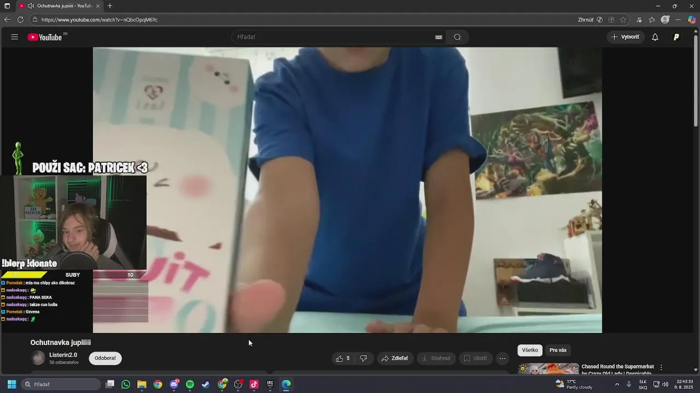Open Spotify from the taskbar
This screenshot has height=393, width=700.
coord(190,384)
